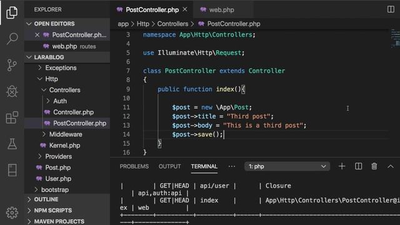Close PostController.php in Open Editors list
Viewport: 400px width, 225px height.
[37, 35]
